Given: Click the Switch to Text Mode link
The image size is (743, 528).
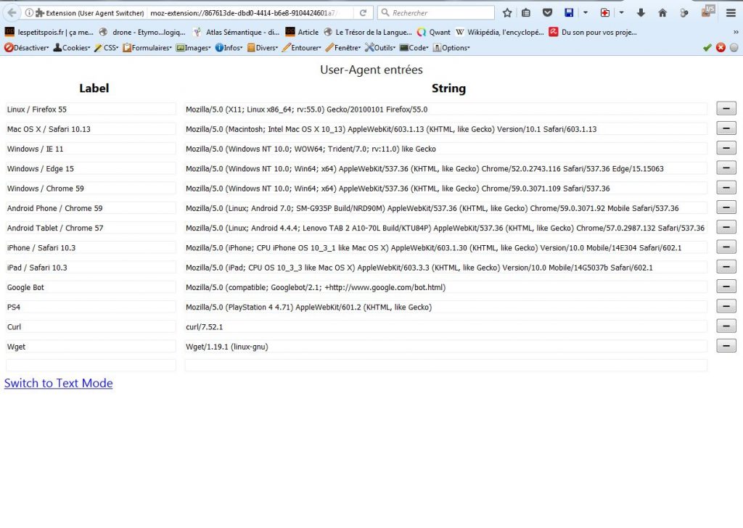Looking at the screenshot, I should pyautogui.click(x=58, y=383).
